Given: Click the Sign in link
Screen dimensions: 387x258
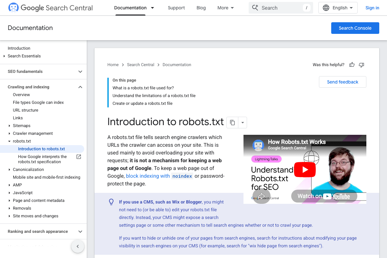Looking at the screenshot, I should (x=372, y=8).
